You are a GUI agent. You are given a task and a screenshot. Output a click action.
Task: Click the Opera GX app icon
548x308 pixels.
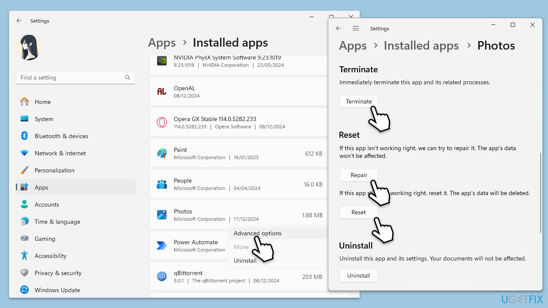(x=162, y=122)
